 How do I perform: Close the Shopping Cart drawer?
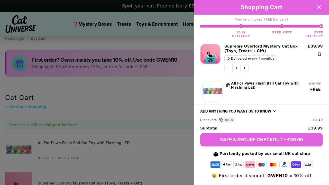tap(319, 7)
